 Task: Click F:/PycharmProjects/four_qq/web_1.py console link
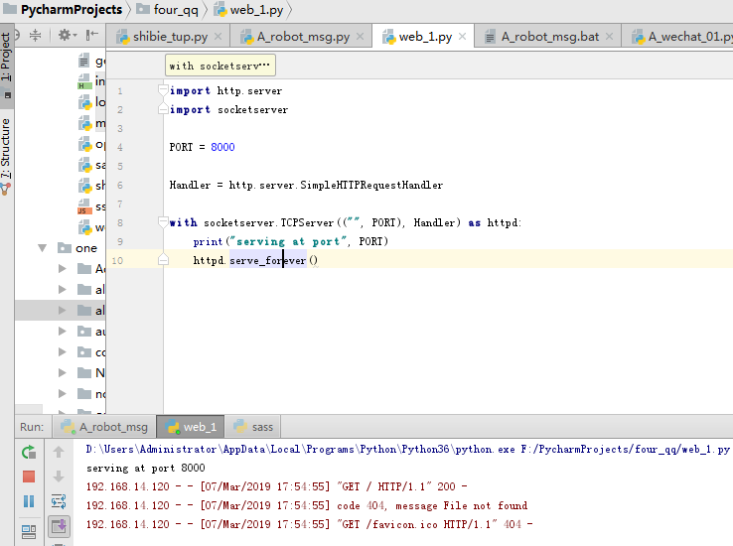click(x=626, y=450)
